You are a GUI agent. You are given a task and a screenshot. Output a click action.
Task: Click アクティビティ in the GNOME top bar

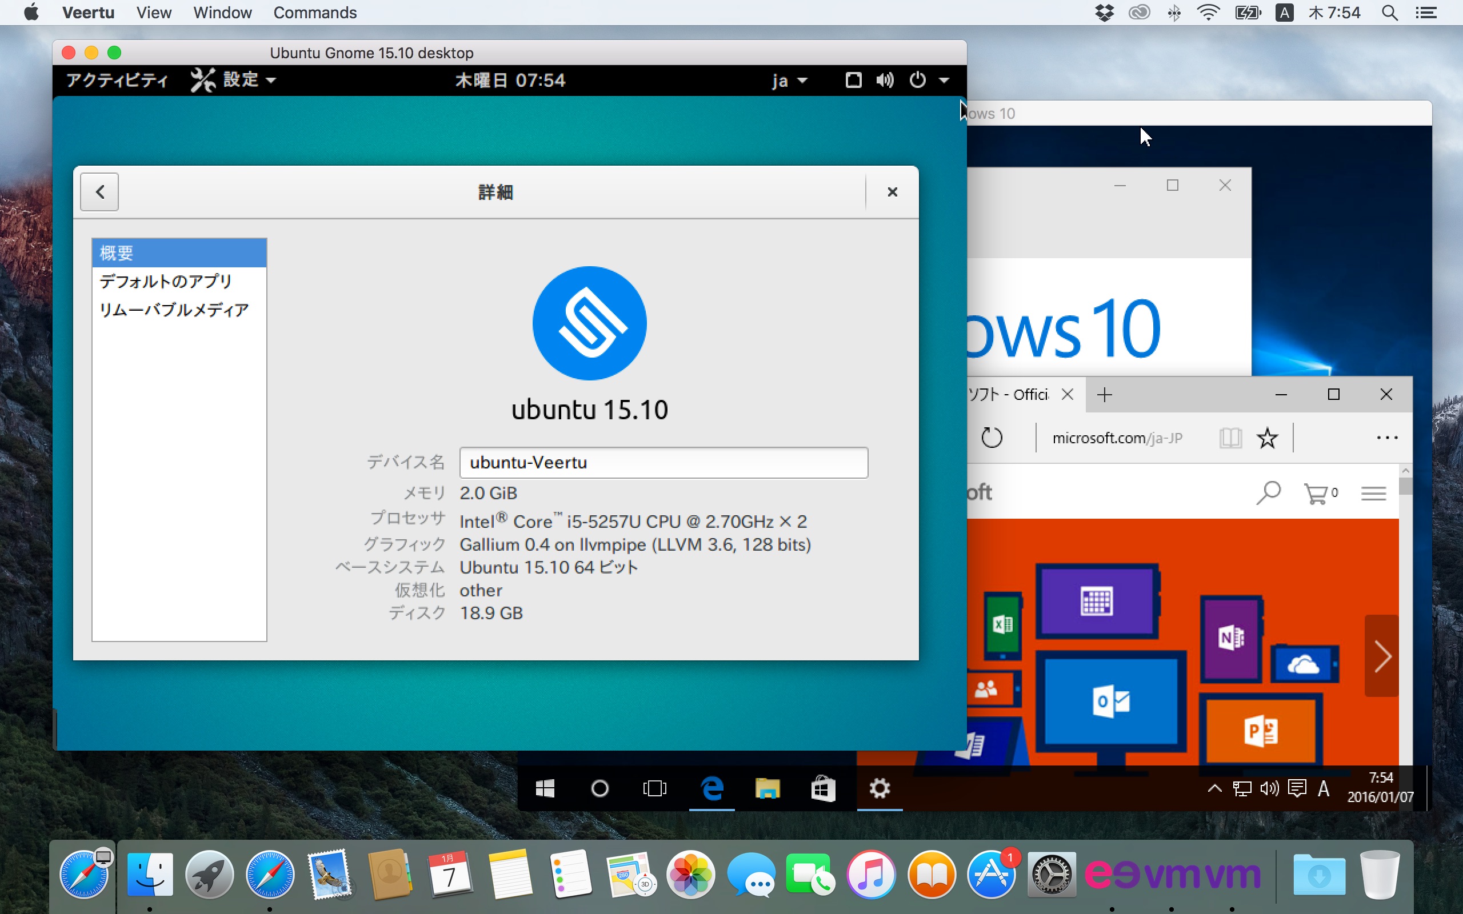(117, 80)
